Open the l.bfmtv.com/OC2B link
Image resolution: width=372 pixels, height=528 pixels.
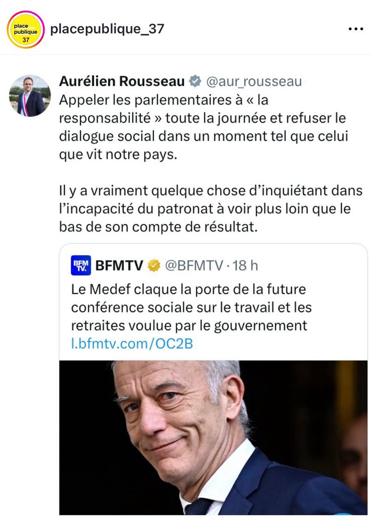coord(132,343)
